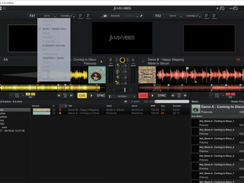
Task: Choose TRANSFORM from effect menu
Action: point(54,54)
